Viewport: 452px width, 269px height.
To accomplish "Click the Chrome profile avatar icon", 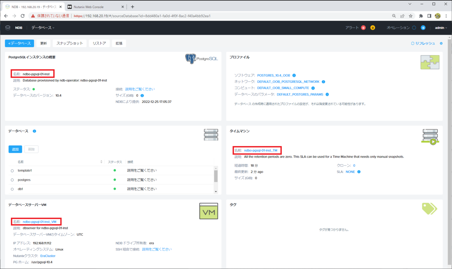I will pyautogui.click(x=438, y=16).
